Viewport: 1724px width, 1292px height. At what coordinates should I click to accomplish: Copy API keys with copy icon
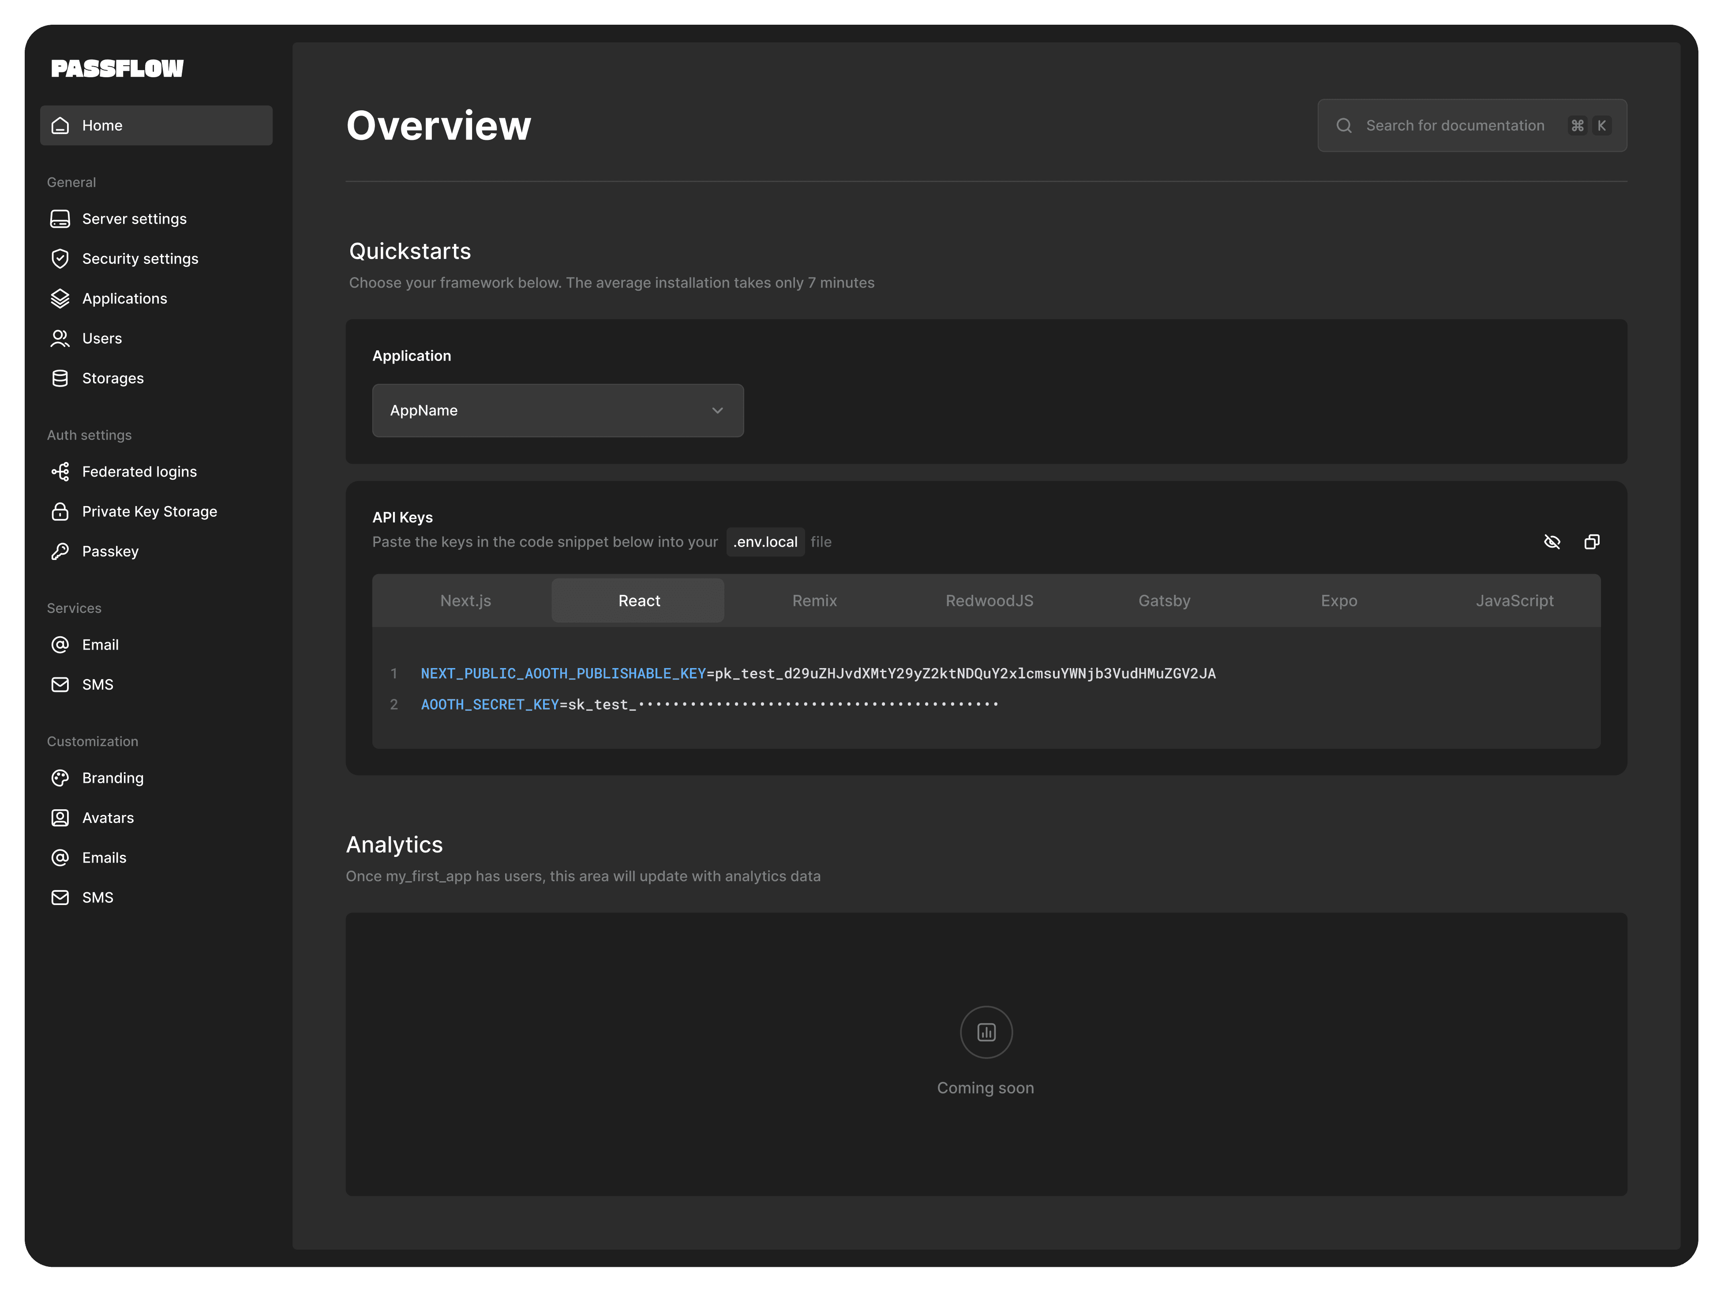tap(1592, 542)
